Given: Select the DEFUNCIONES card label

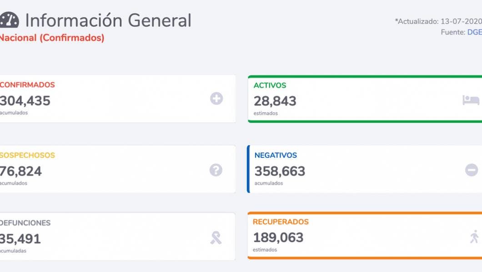Looking at the screenshot, I should tap(25, 223).
